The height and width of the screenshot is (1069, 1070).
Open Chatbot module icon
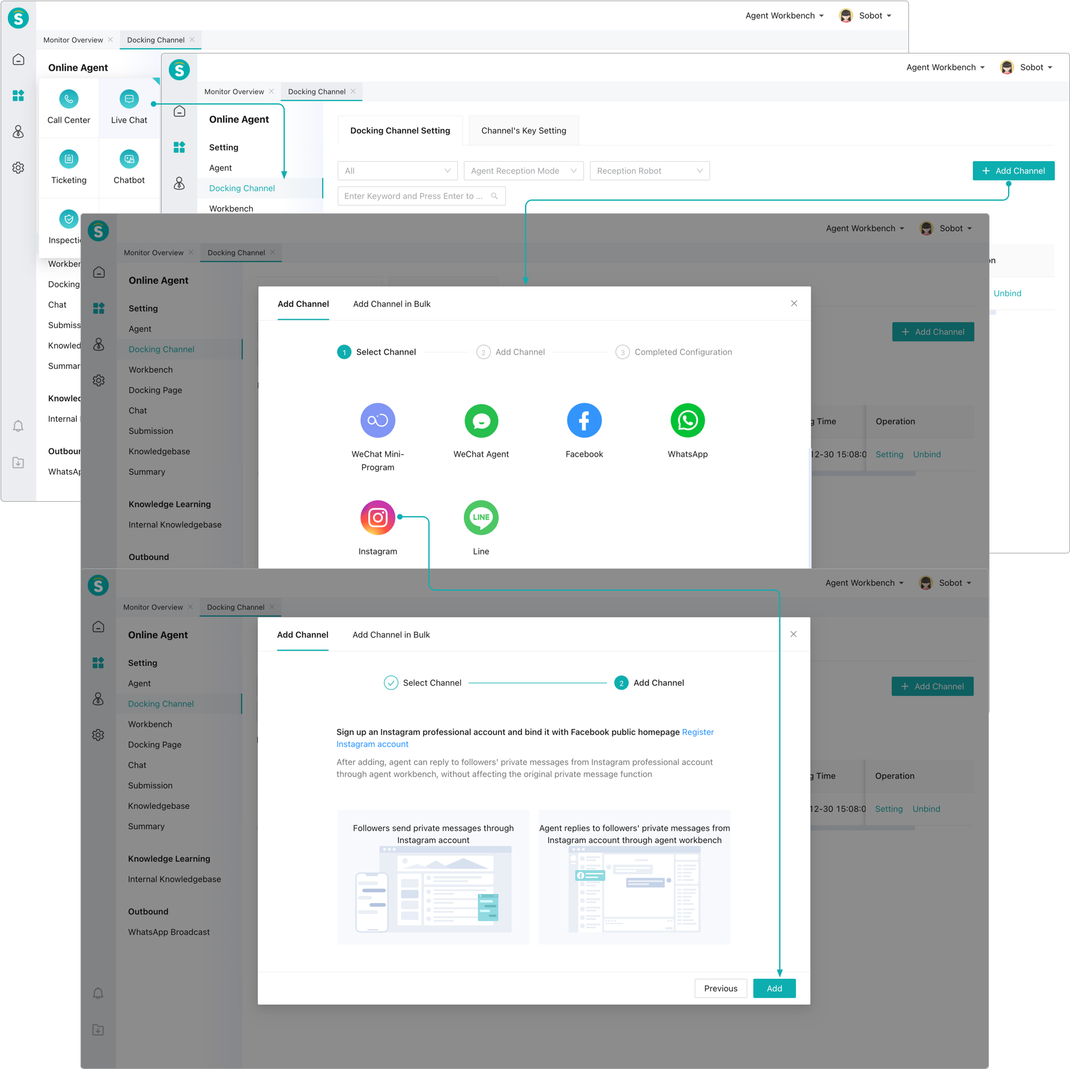point(129,159)
